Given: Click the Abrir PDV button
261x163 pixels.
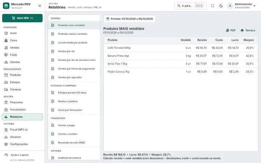Looking at the screenshot, I should [x=22, y=18].
